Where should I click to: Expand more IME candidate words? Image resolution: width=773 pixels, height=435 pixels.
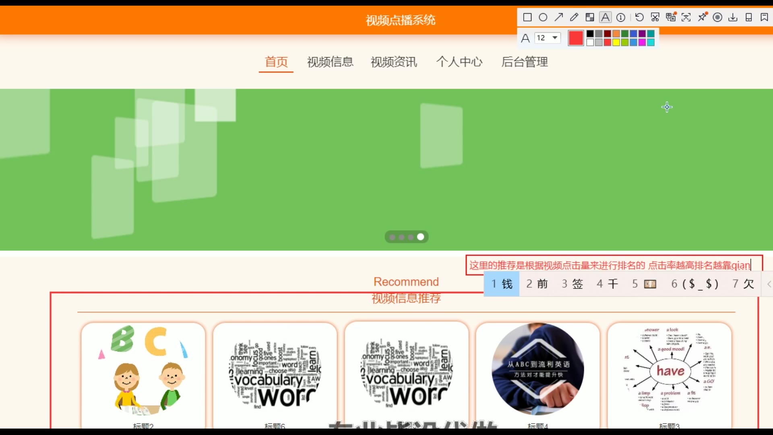click(x=769, y=284)
